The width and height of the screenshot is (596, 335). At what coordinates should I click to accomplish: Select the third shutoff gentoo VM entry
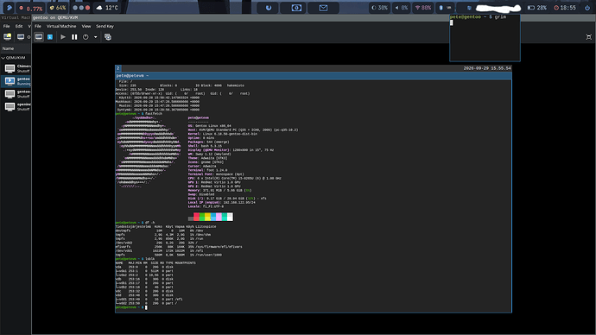tap(16, 94)
